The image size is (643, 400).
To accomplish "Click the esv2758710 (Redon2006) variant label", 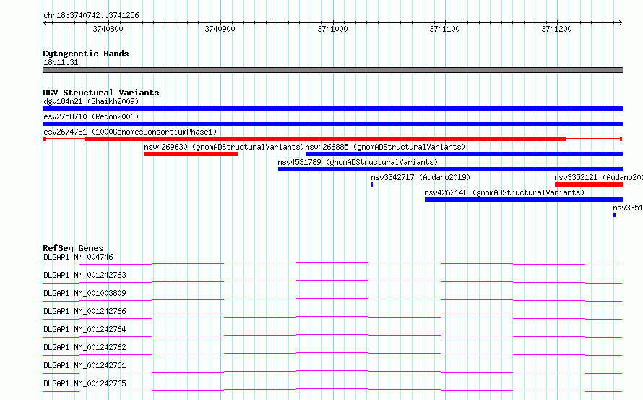I will click(91, 116).
